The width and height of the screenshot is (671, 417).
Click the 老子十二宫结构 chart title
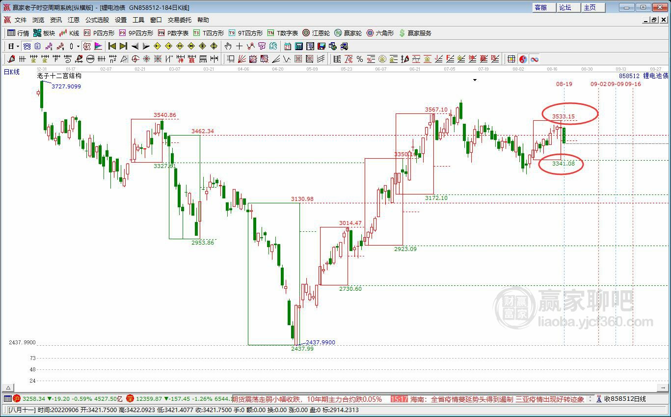point(59,76)
